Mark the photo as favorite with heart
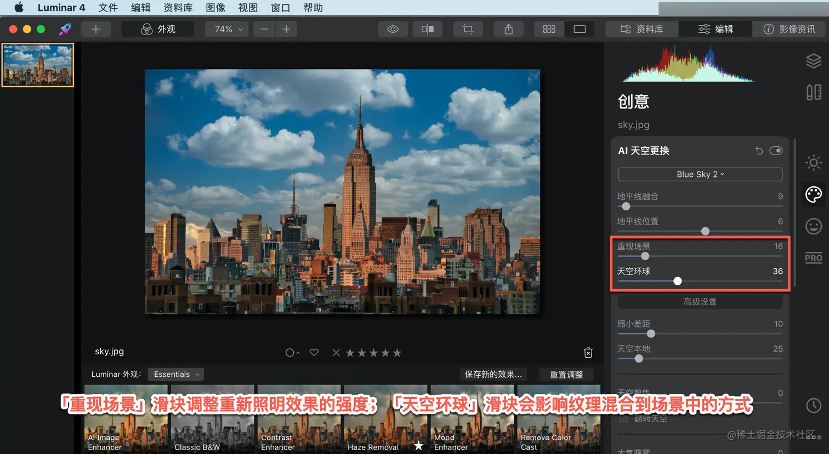This screenshot has width=829, height=454. (x=314, y=353)
